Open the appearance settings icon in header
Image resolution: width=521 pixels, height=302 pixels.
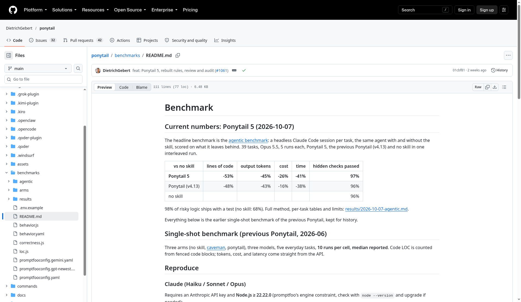click(504, 10)
